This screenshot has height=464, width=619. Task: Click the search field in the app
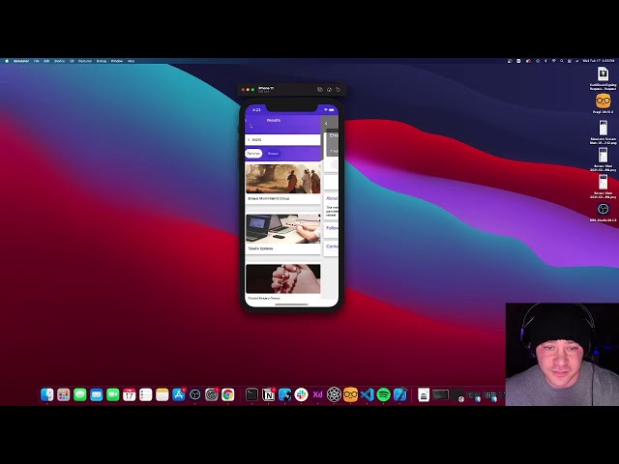[x=282, y=139]
